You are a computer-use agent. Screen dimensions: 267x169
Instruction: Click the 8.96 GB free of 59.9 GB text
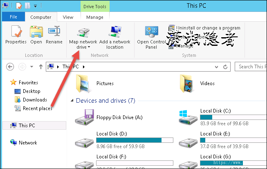[x=120, y=146]
